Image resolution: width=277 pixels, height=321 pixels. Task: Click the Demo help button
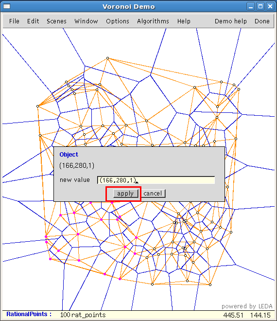click(230, 21)
